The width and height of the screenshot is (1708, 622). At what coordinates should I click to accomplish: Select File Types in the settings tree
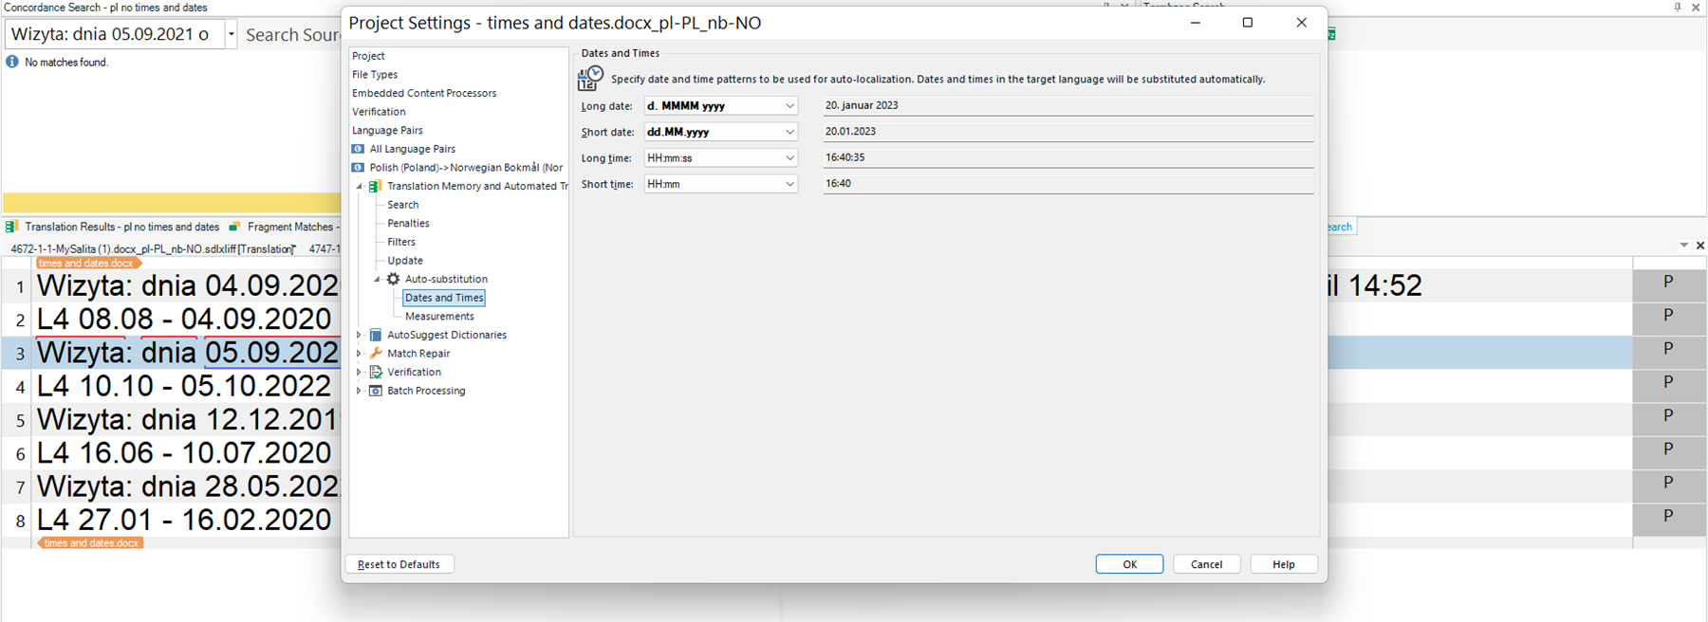375,75
